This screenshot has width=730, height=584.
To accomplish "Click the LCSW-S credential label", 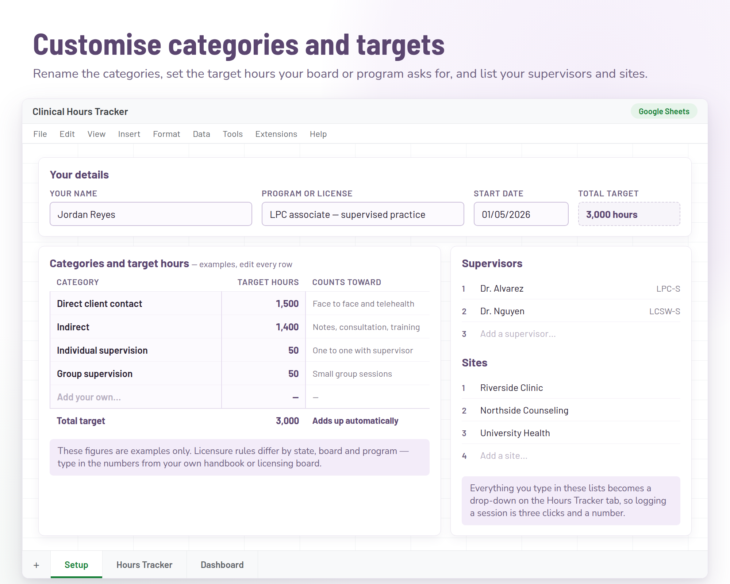I will 665,311.
